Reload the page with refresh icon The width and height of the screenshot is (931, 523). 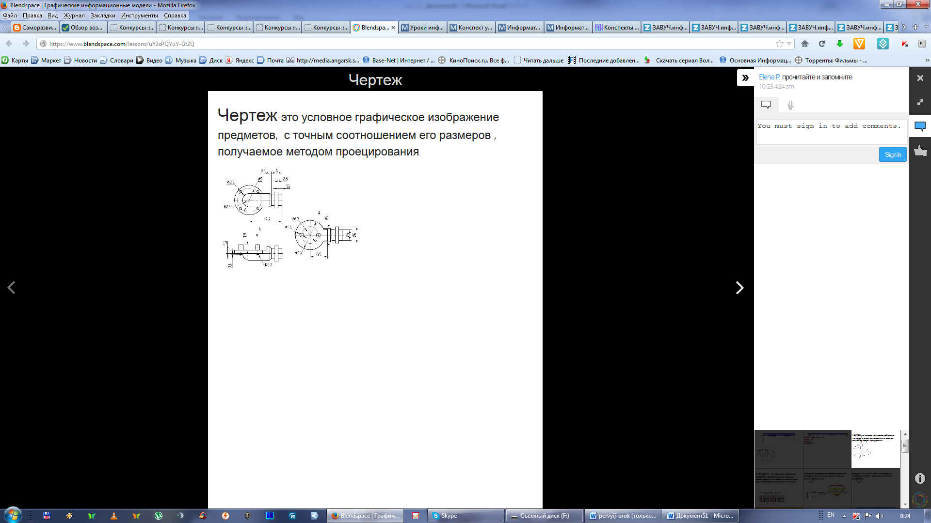pyautogui.click(x=822, y=44)
